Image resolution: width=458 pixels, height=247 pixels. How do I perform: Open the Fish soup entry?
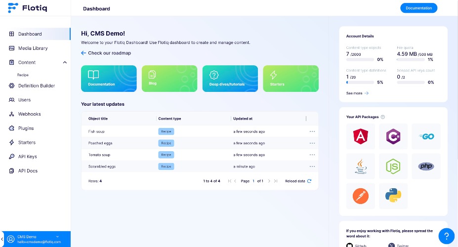[x=96, y=132]
